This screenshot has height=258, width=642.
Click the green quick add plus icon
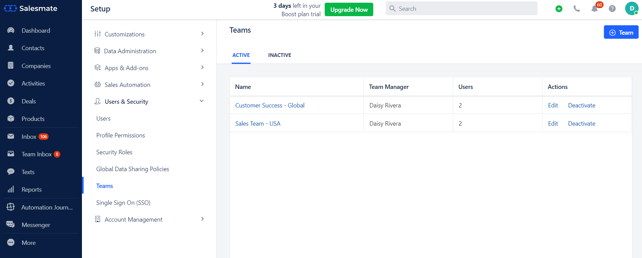click(559, 9)
